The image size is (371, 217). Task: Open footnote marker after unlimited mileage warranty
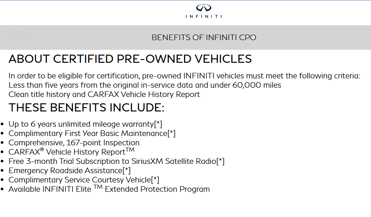pyautogui.click(x=158, y=124)
